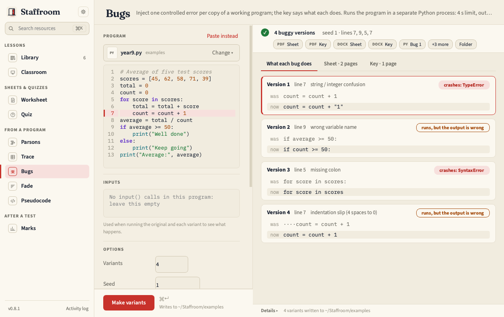
Task: Download the DOCX Sheet
Action: pyautogui.click(x=350, y=44)
